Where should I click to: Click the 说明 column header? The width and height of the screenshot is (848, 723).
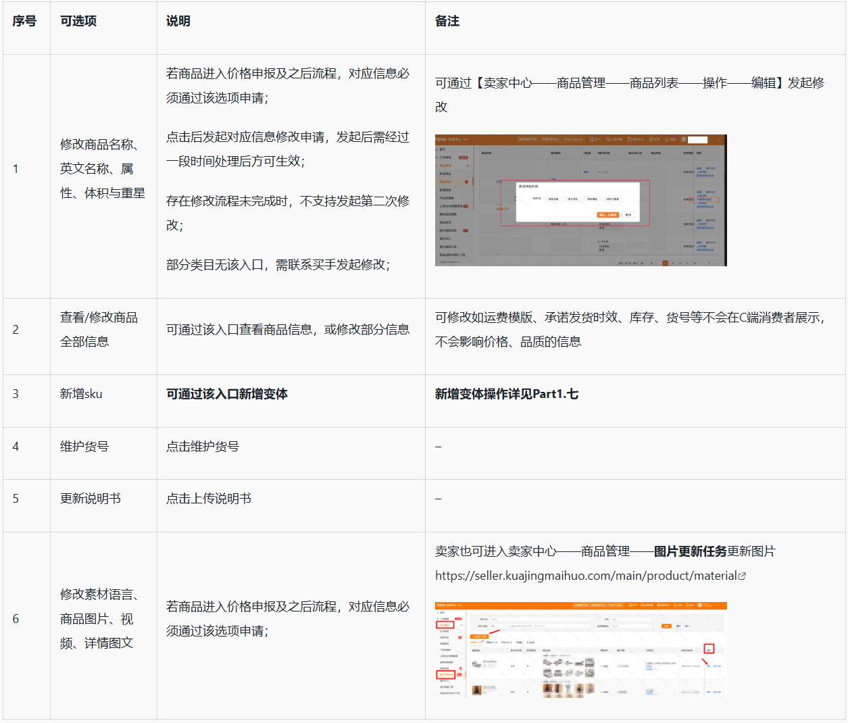point(178,22)
